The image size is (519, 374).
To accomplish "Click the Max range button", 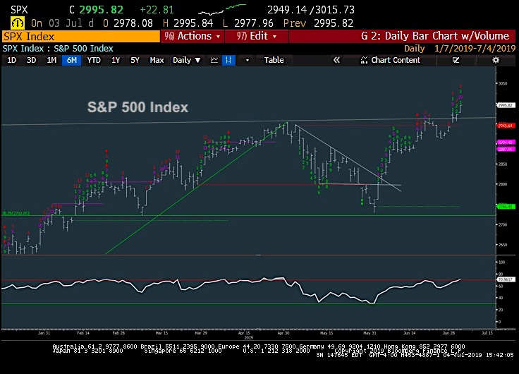I will tap(157, 60).
